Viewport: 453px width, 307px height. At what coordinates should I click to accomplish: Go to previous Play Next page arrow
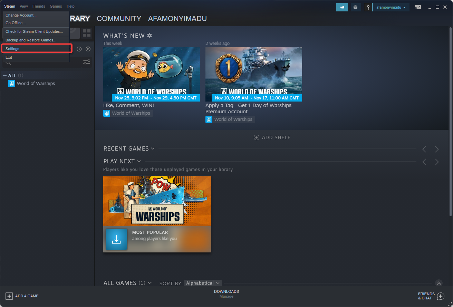point(424,162)
